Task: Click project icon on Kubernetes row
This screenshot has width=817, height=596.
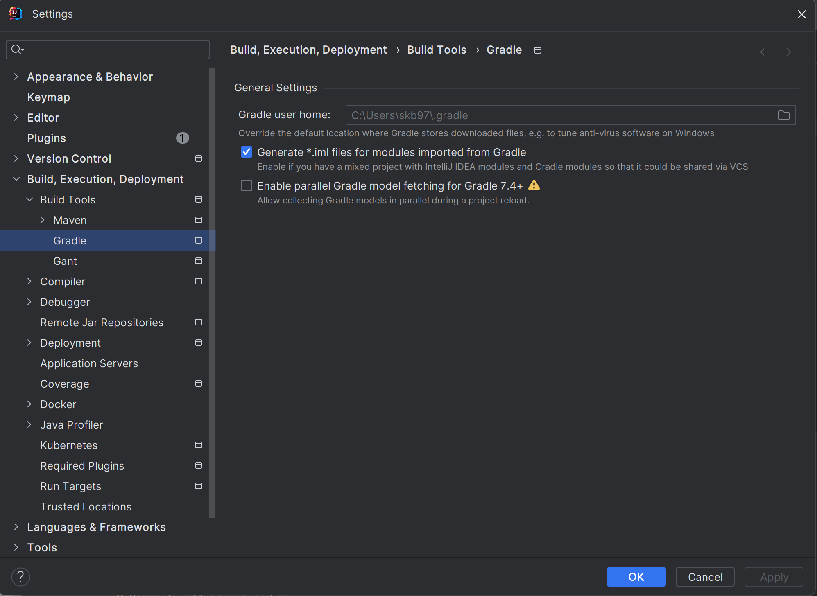Action: click(199, 445)
